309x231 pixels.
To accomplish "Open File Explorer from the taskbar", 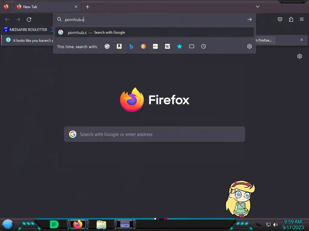I will [x=101, y=224].
